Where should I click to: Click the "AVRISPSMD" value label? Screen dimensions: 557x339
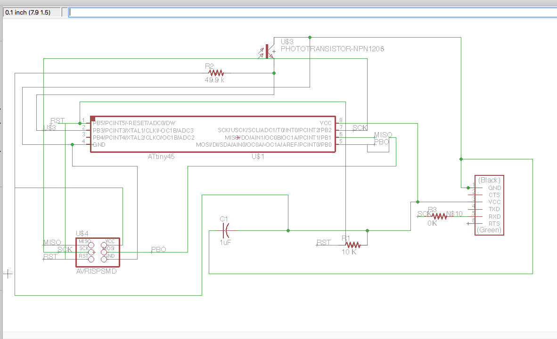[x=96, y=271]
